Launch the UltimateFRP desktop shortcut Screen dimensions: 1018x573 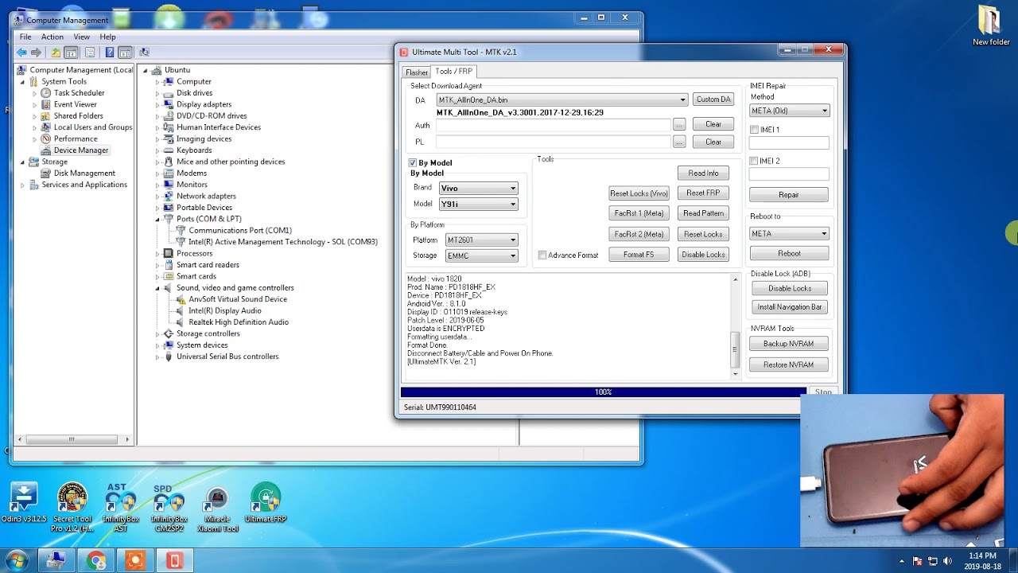tap(266, 504)
